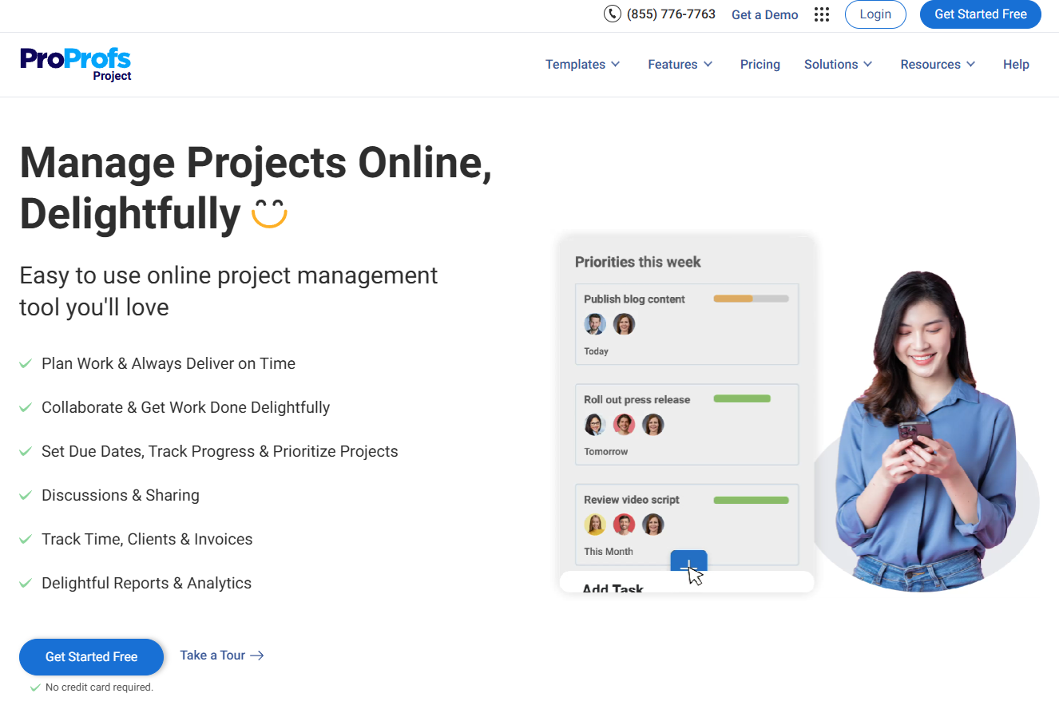1059x721 pixels.
Task: Click the phone icon beside the number
Action: click(x=612, y=14)
